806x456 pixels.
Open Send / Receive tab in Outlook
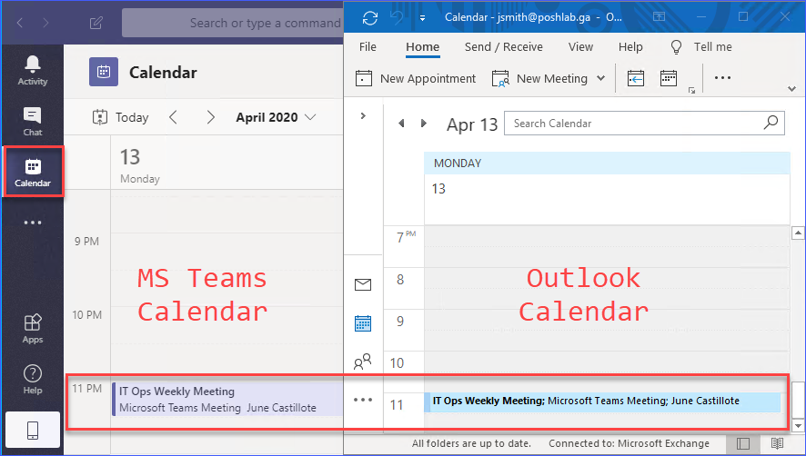(504, 46)
